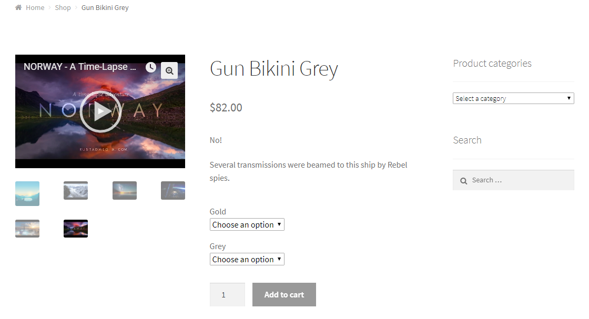Screen dimensions: 589x319
Task: Click the Watch Later clock icon on the video
Action: 150,67
